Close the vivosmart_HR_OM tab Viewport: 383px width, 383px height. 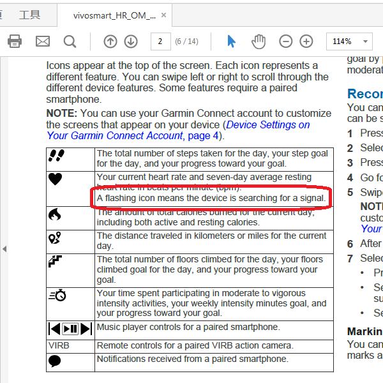click(x=163, y=15)
